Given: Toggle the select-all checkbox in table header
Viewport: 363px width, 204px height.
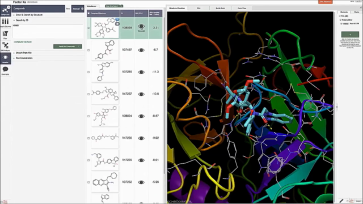Looking at the screenshot, I should (88, 14).
